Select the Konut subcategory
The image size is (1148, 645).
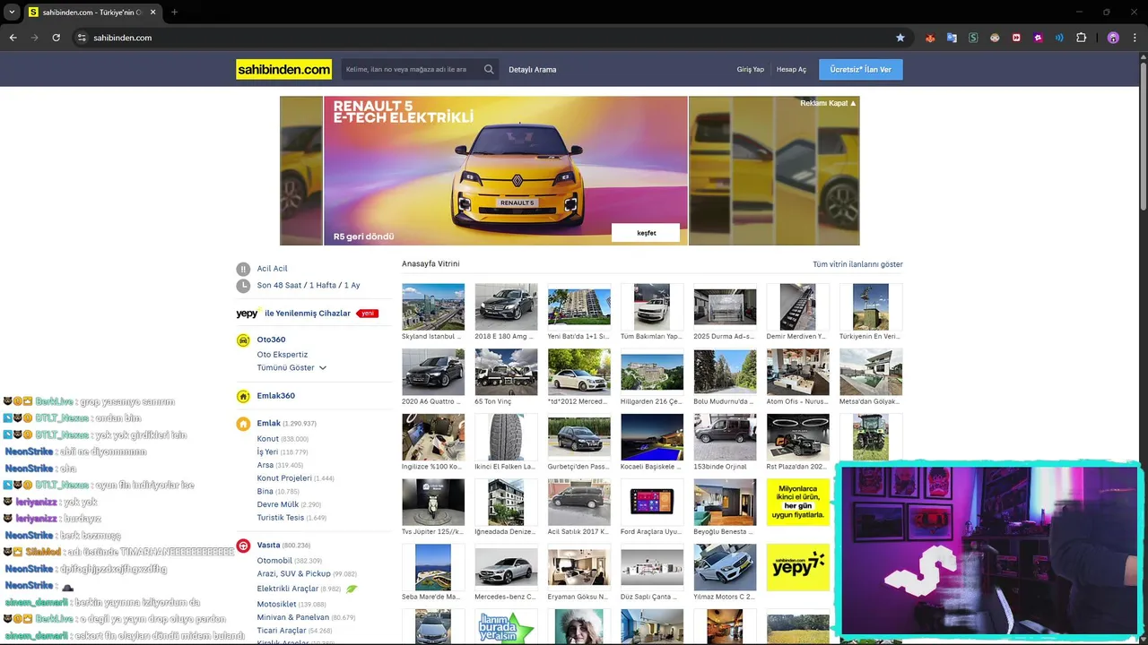[268, 439]
